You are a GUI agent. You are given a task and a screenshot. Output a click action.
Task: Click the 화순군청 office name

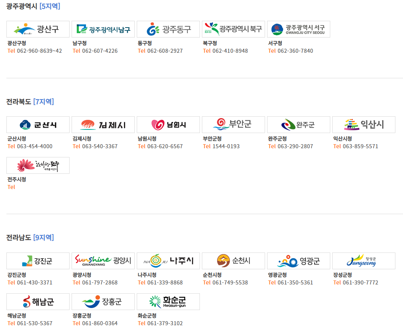click(x=147, y=316)
